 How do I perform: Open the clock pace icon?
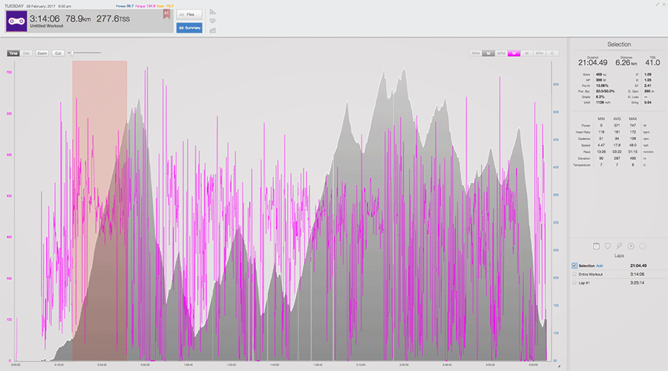pos(630,246)
